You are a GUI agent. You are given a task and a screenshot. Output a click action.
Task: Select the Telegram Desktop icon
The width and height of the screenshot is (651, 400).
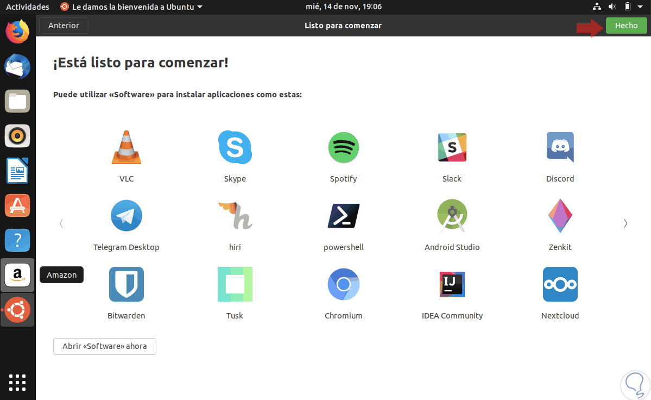pyautogui.click(x=126, y=216)
